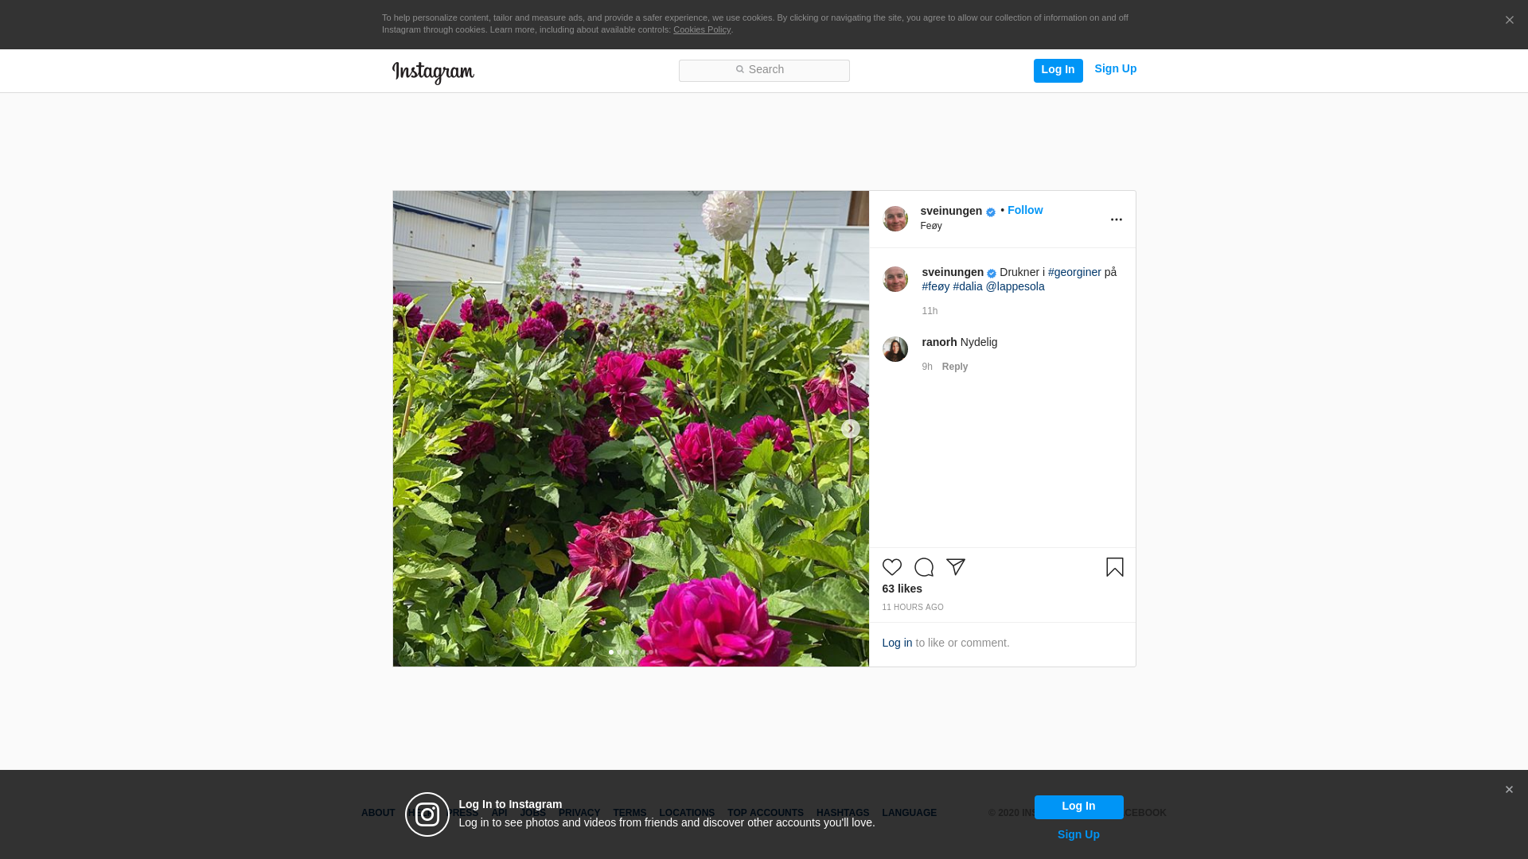Like the post with heart icon
The height and width of the screenshot is (859, 1528).
[x=892, y=567]
